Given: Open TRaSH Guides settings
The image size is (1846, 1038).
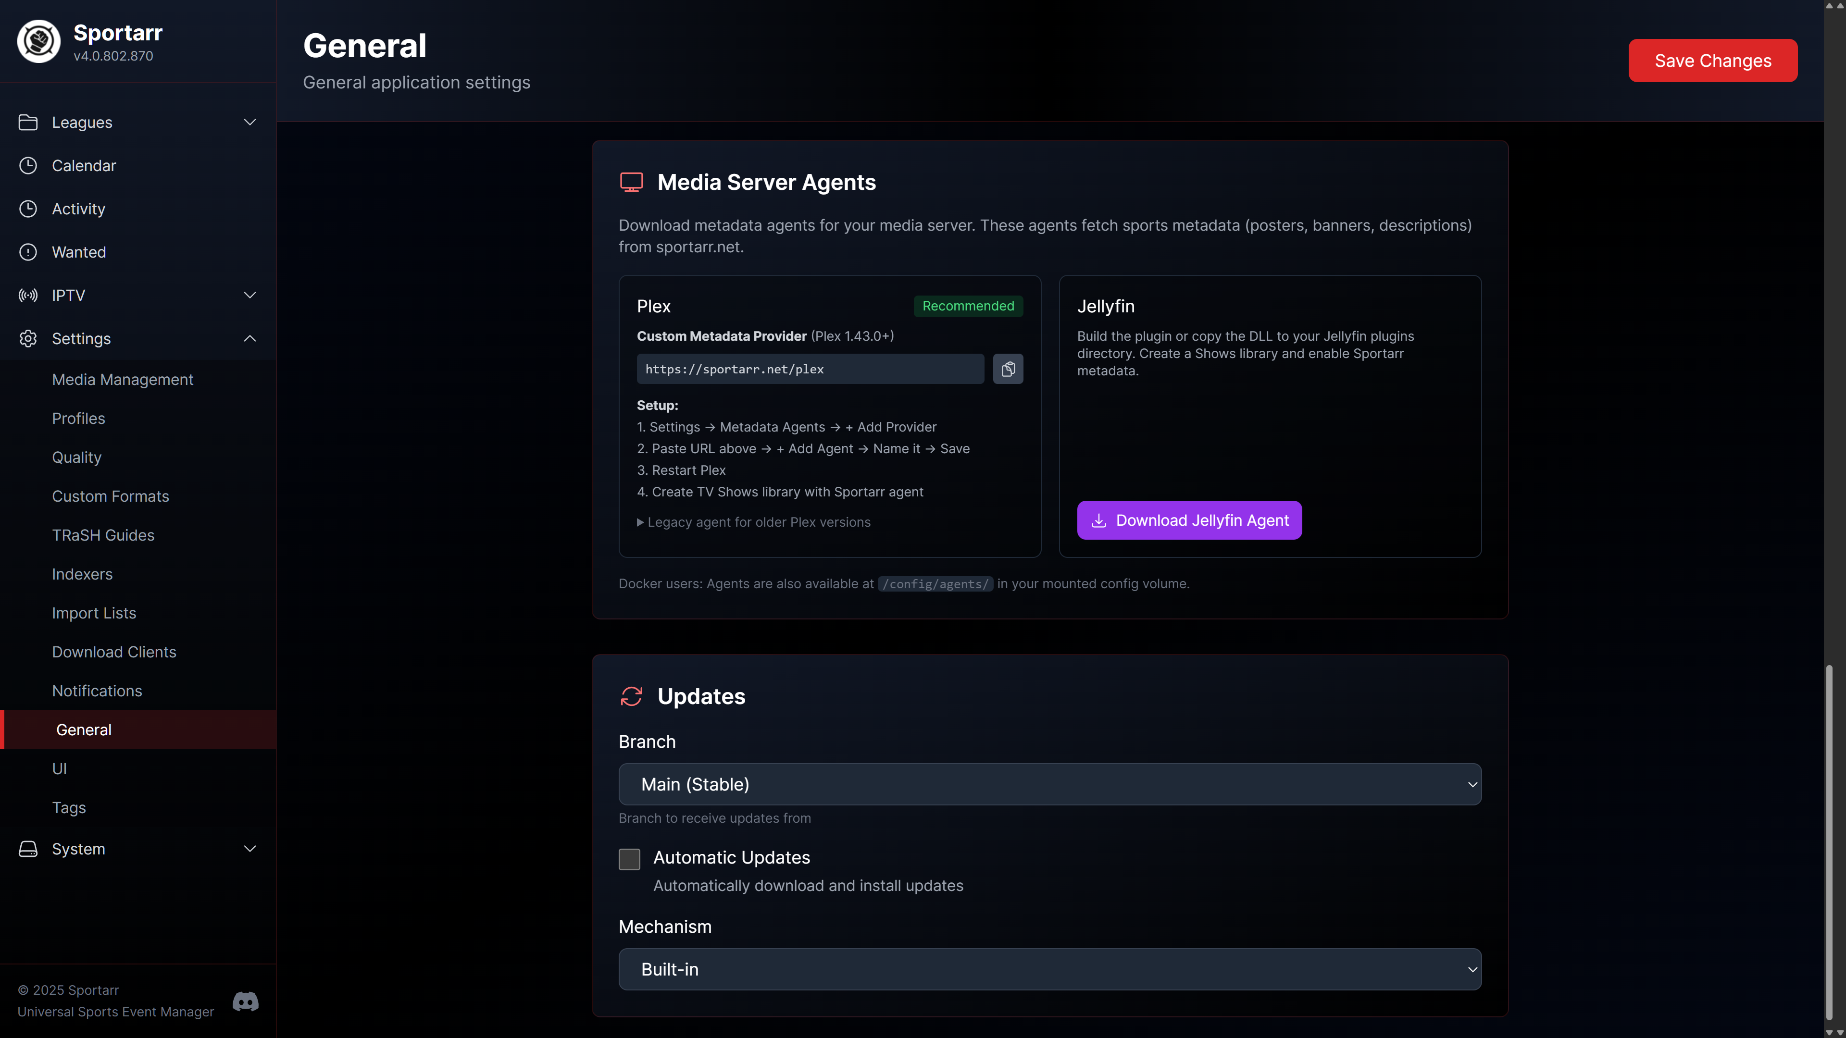Looking at the screenshot, I should pos(103,535).
